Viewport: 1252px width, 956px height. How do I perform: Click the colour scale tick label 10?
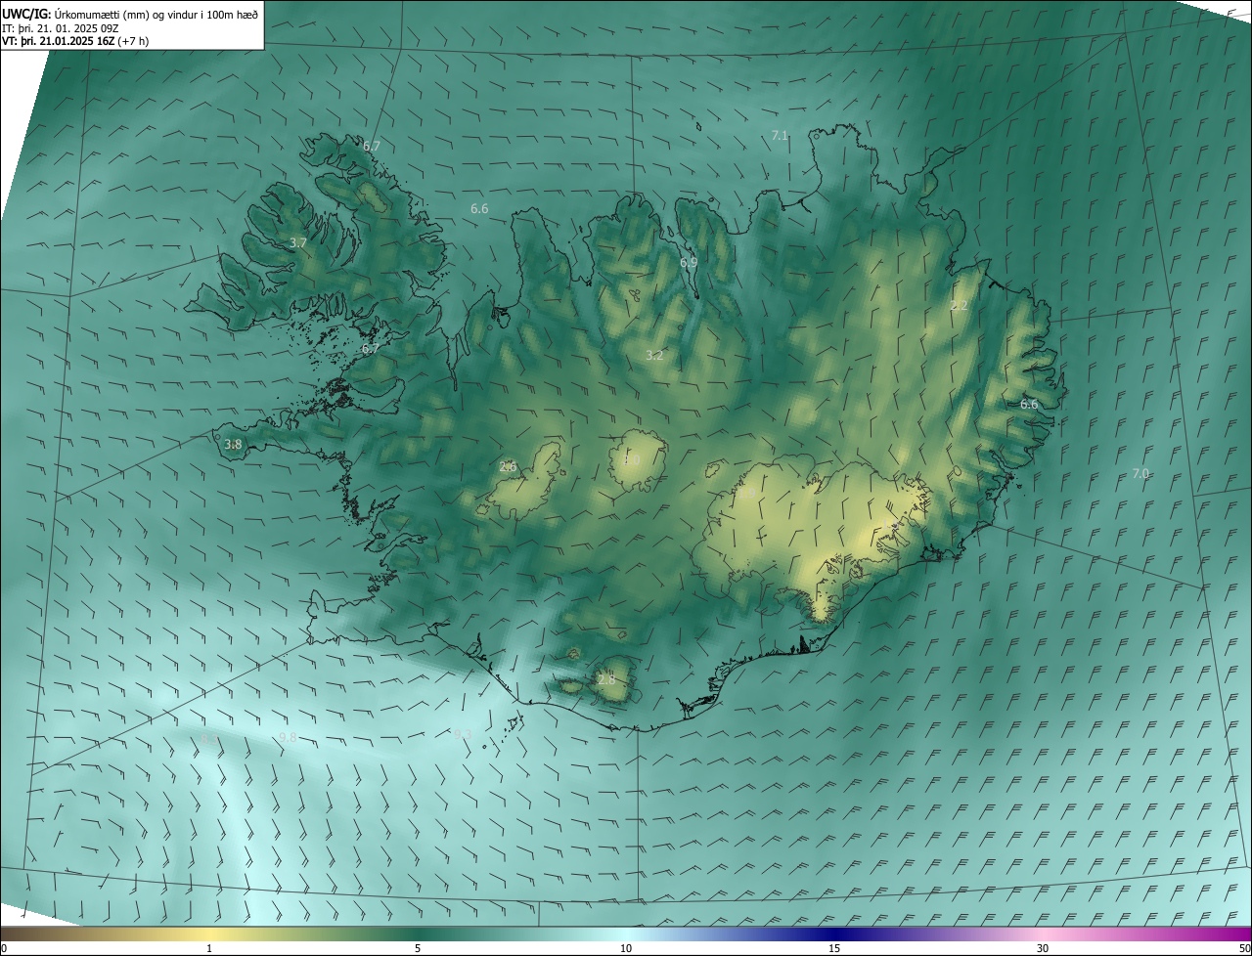tap(626, 948)
